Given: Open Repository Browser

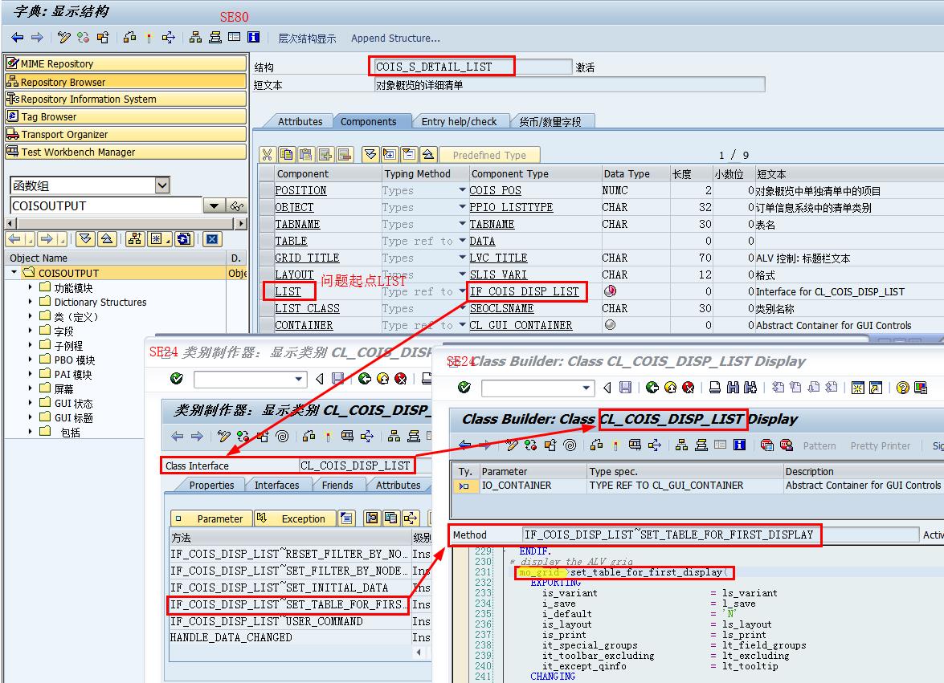Looking at the screenshot, I should tap(126, 82).
